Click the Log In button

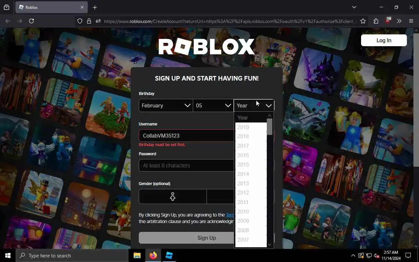tap(384, 40)
